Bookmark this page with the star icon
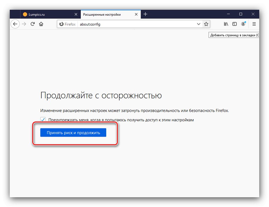269x207 pixels. (x=206, y=24)
